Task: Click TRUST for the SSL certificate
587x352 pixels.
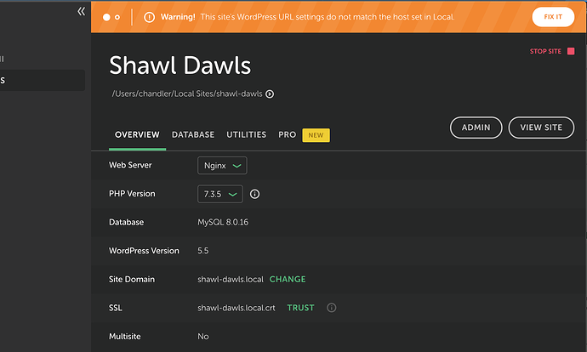Action: point(300,308)
